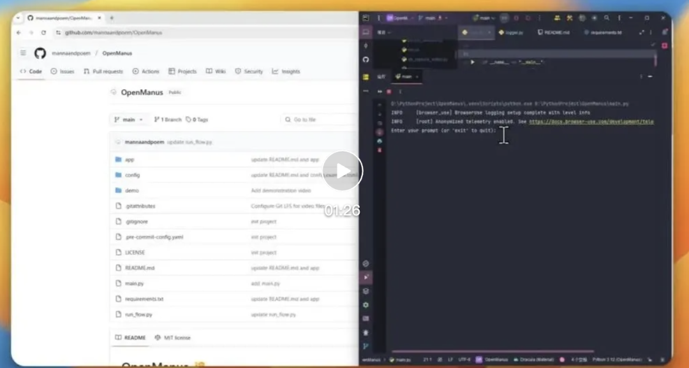This screenshot has height=368, width=689.
Task: Stop the running process with the red square
Action: [389, 92]
